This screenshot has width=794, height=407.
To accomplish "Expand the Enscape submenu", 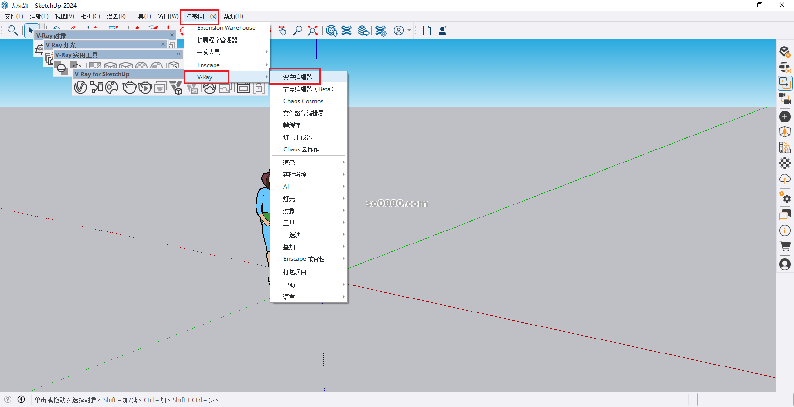I will coord(227,65).
